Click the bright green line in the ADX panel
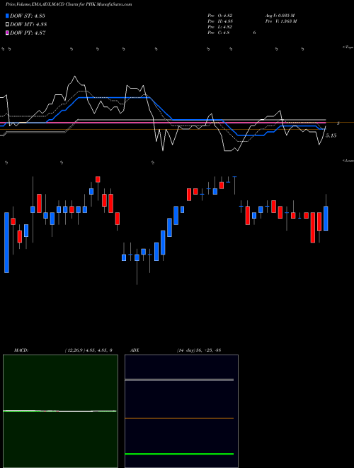Viewport: 354px width, 468px height. [179, 454]
